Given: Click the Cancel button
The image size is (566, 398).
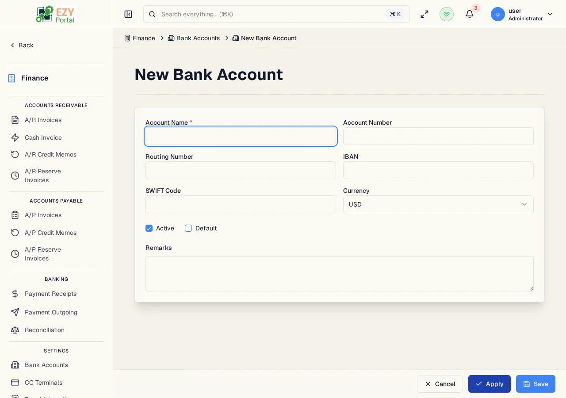Looking at the screenshot, I should click(440, 384).
